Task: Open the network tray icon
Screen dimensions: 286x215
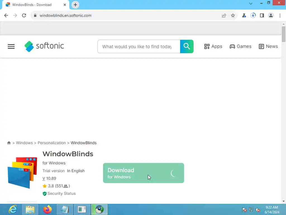Action: point(251,210)
